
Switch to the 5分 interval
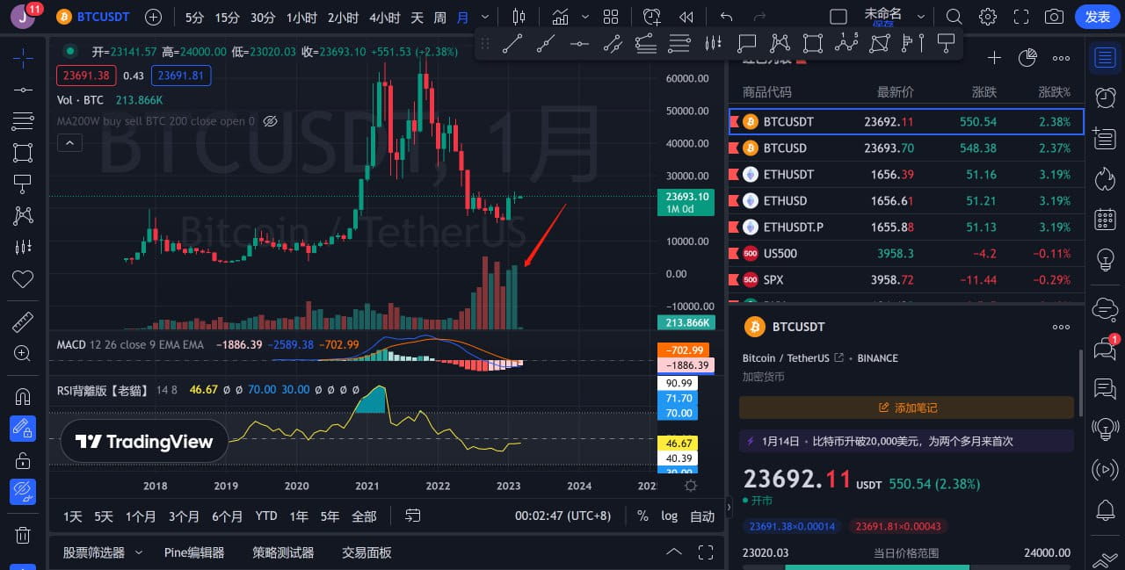point(194,17)
